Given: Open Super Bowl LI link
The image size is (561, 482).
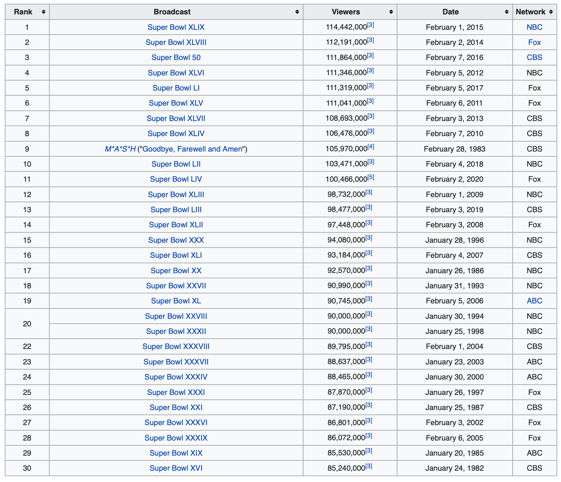Looking at the screenshot, I should coord(176,88).
